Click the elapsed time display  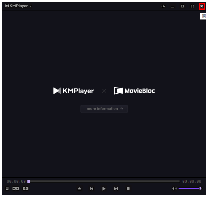(x=16, y=181)
